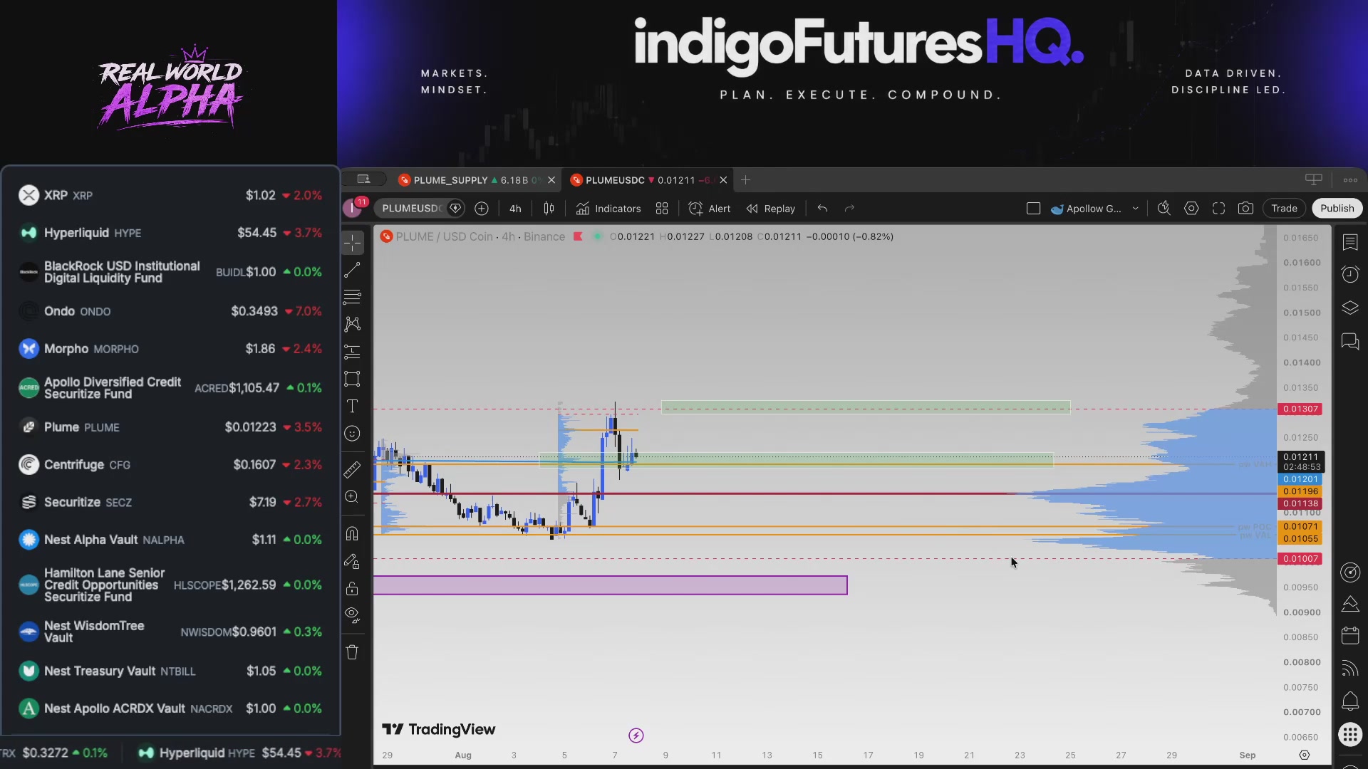1368x769 pixels.
Task: Toggle the layout setup square icon
Action: coord(1033,209)
